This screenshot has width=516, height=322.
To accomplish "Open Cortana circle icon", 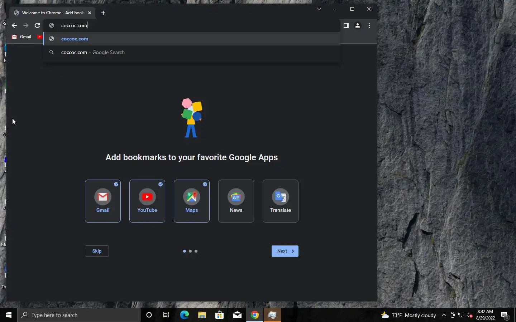I will click(x=149, y=315).
